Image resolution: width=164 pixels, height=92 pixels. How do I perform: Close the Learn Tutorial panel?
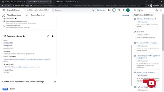tap(161, 10)
